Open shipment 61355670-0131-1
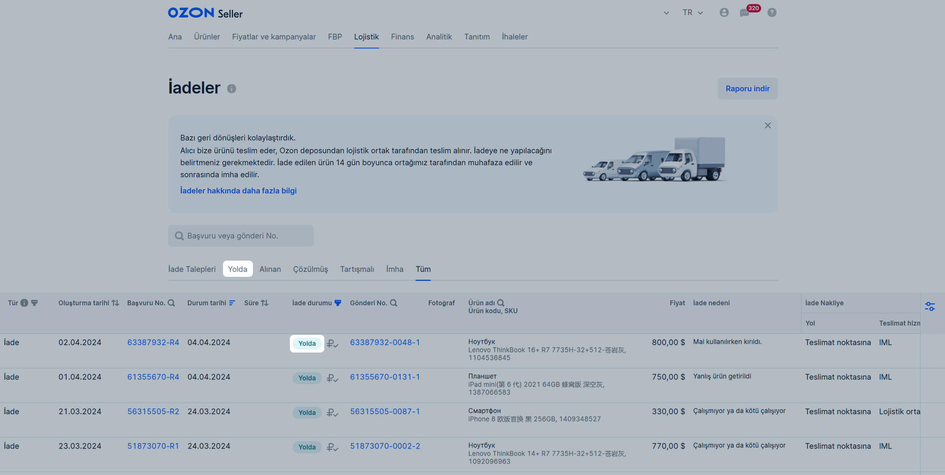 point(385,377)
